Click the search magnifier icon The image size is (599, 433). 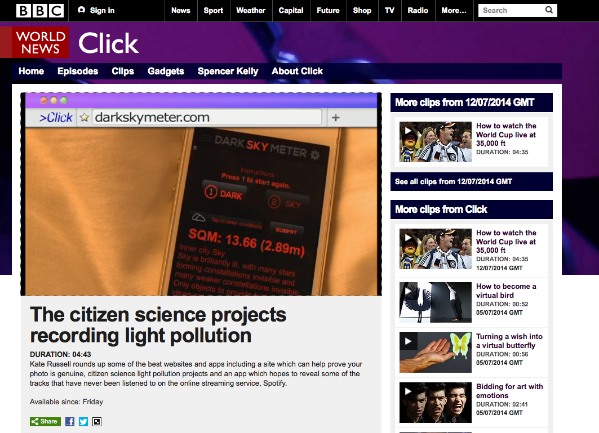(549, 10)
